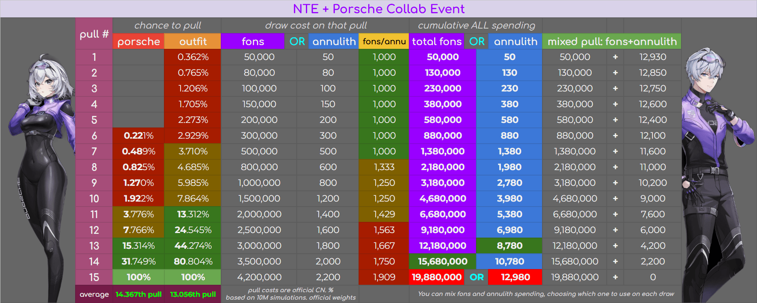Click the "1,909" fons/annu ratio cell
Image resolution: width=757 pixels, height=303 pixels.
pos(384,277)
